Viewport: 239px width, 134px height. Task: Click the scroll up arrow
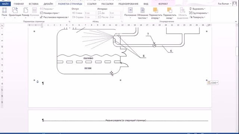pyautogui.click(x=238, y=25)
